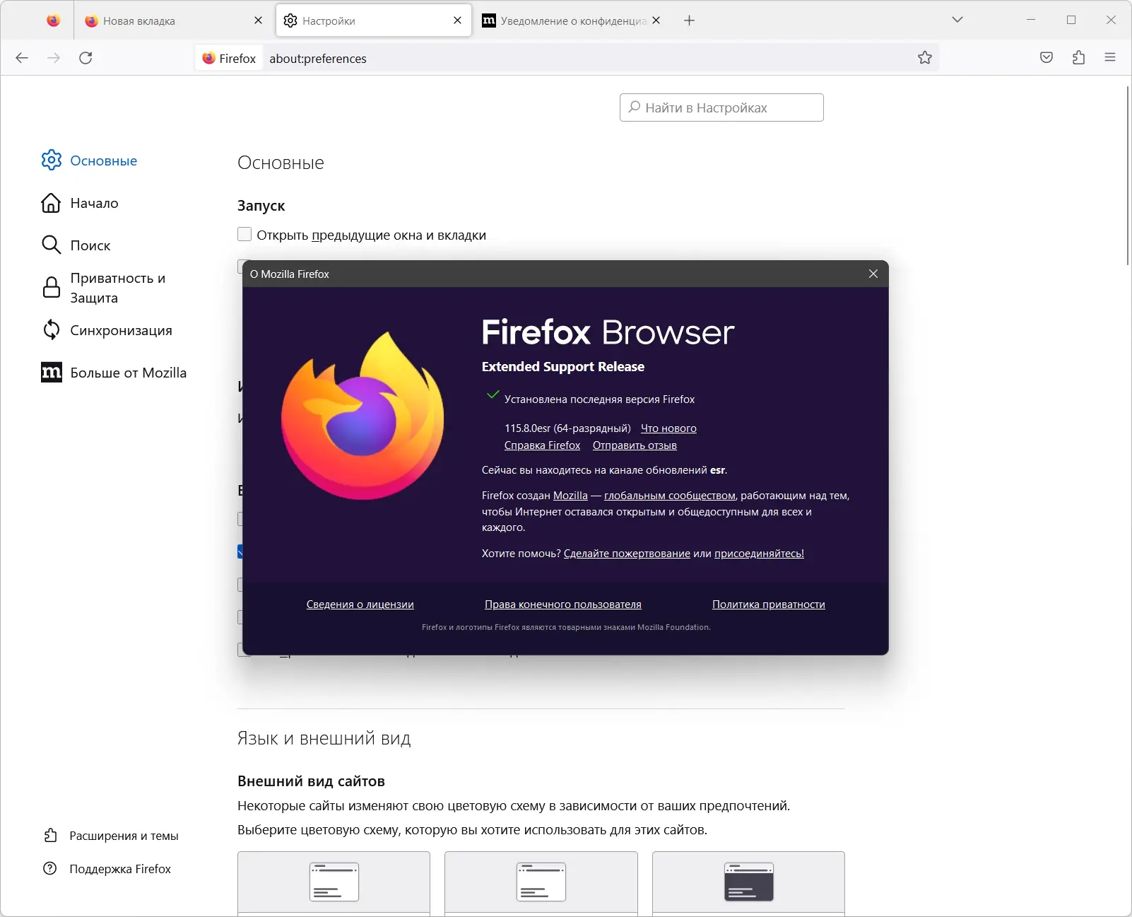Click the Найти в Настройках search field
The width and height of the screenshot is (1132, 917).
[x=721, y=107]
